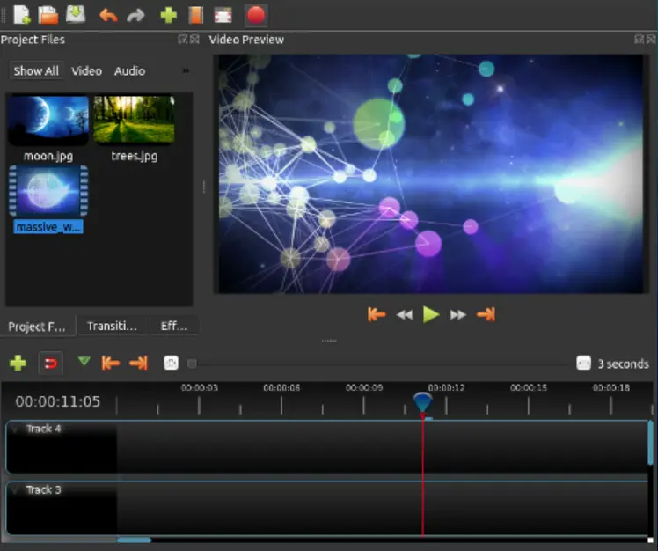The width and height of the screenshot is (658, 551).
Task: Switch to the Transitions tab
Action: 112,326
